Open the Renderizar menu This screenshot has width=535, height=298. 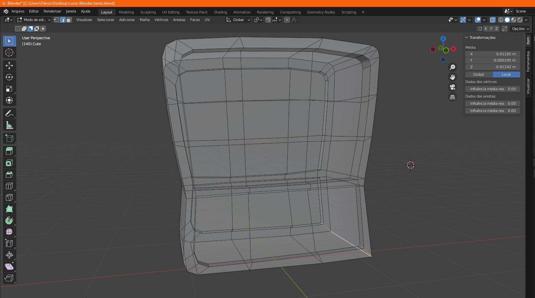click(52, 11)
